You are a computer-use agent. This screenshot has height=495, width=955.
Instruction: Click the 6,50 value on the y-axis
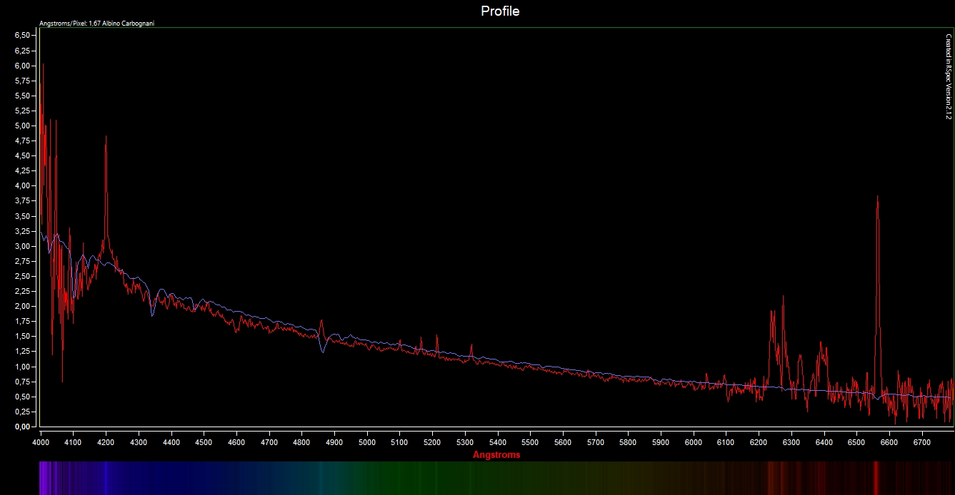point(22,35)
